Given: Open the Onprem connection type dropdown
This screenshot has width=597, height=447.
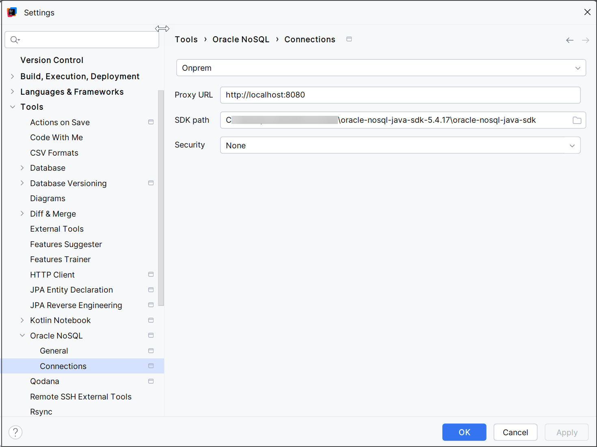Looking at the screenshot, I should [x=578, y=68].
